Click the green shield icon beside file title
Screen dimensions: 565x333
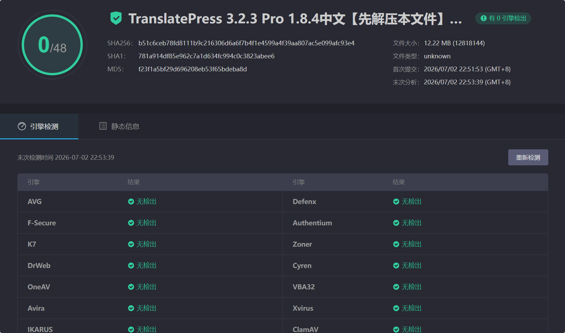(116, 18)
